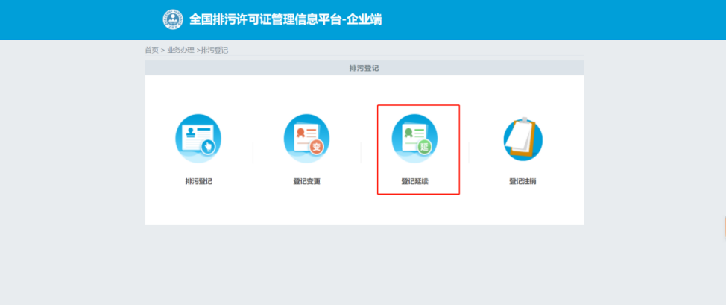The image size is (726, 305).
Task: Click the hand pointer badge on 排污登记 icon
Action: click(x=209, y=146)
